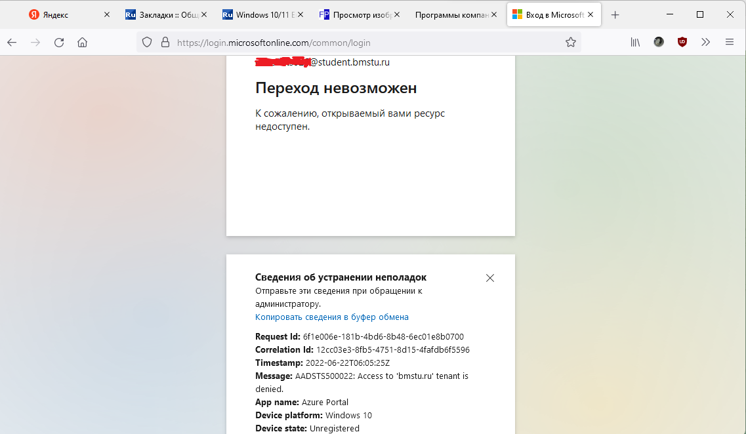The image size is (746, 434).
Task: Click the ресурс недоступен message text
Action: pyautogui.click(x=350, y=120)
